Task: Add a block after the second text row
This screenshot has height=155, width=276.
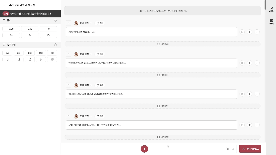Action: 249,63
